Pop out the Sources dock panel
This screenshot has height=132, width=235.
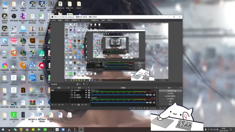click(x=89, y=88)
